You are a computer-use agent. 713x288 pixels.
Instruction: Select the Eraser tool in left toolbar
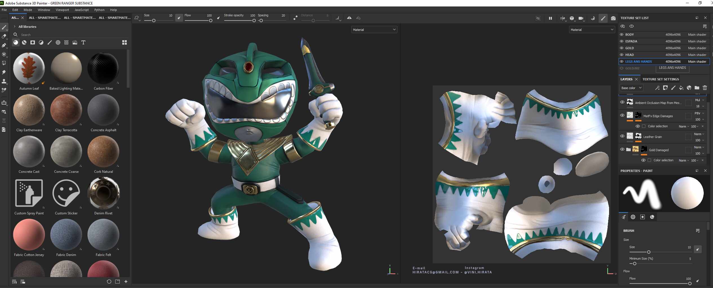(x=4, y=36)
